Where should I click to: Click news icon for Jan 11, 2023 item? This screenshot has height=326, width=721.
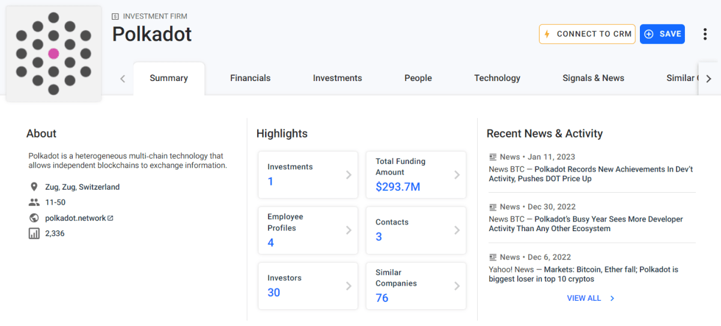(493, 157)
